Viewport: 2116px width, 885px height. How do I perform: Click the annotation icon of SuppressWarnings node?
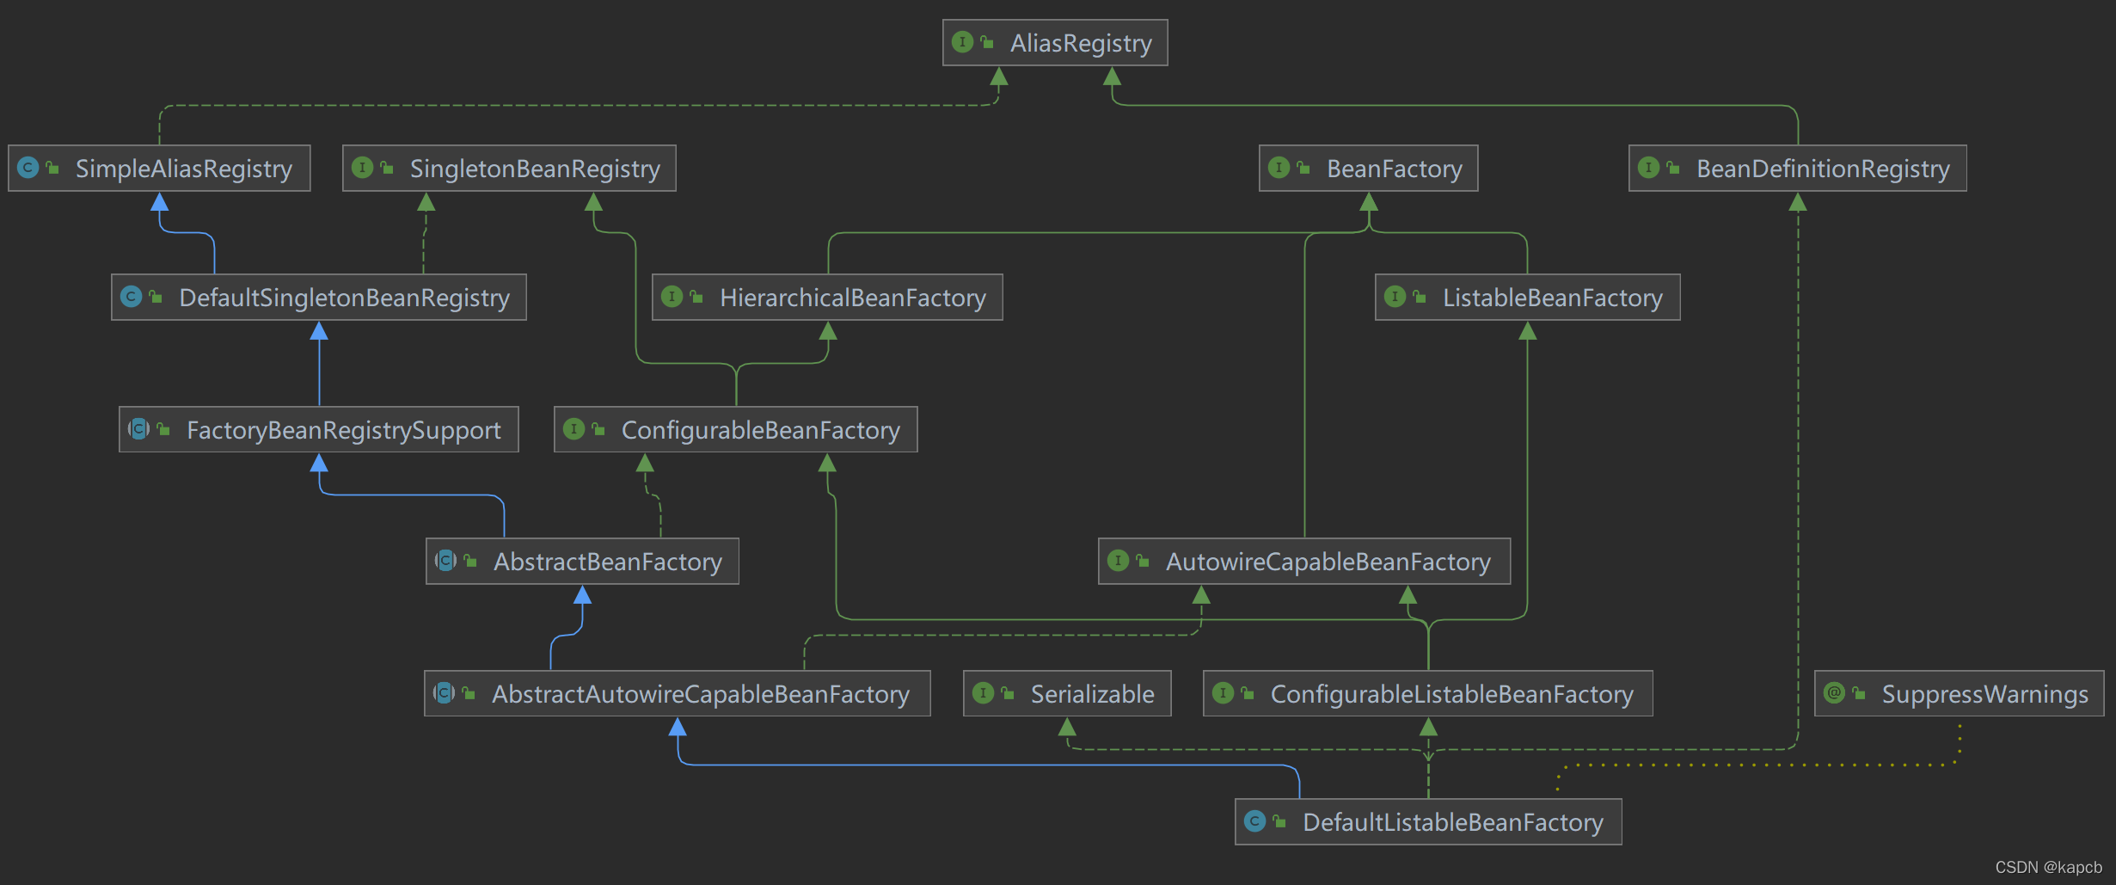tap(1835, 692)
